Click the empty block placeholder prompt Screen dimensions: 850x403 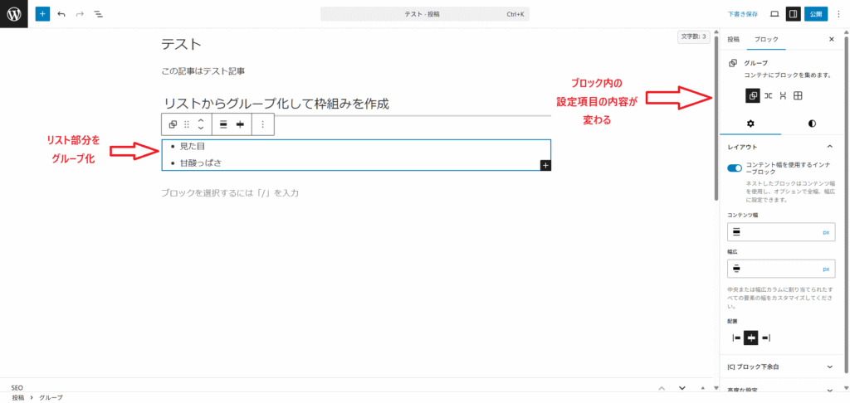230,192
